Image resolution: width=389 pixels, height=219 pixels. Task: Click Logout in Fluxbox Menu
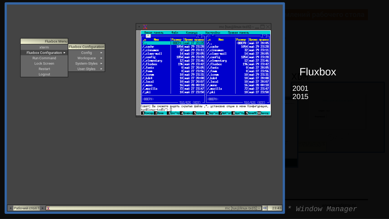tap(44, 74)
